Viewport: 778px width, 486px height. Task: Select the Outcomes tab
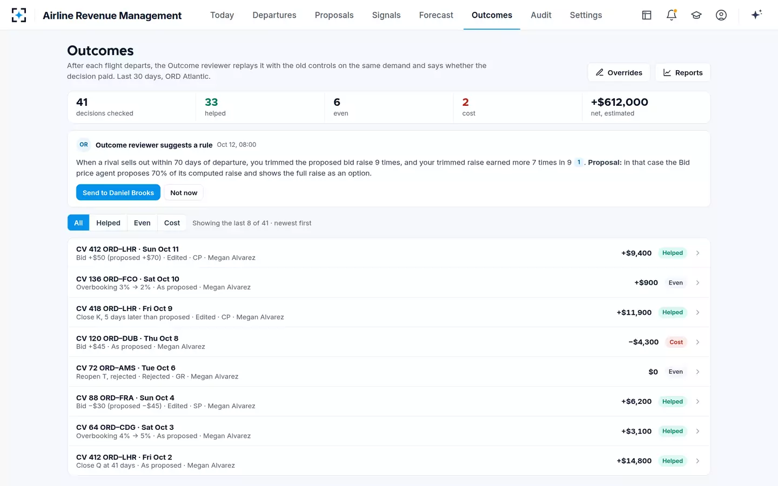pyautogui.click(x=492, y=15)
